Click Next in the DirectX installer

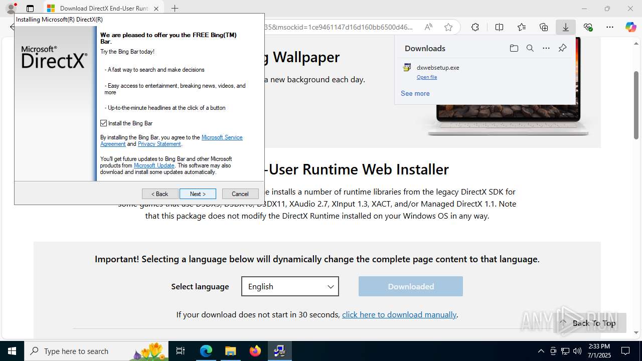click(x=198, y=194)
